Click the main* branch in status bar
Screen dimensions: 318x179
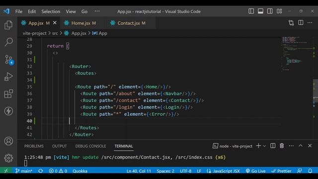coord(24,171)
